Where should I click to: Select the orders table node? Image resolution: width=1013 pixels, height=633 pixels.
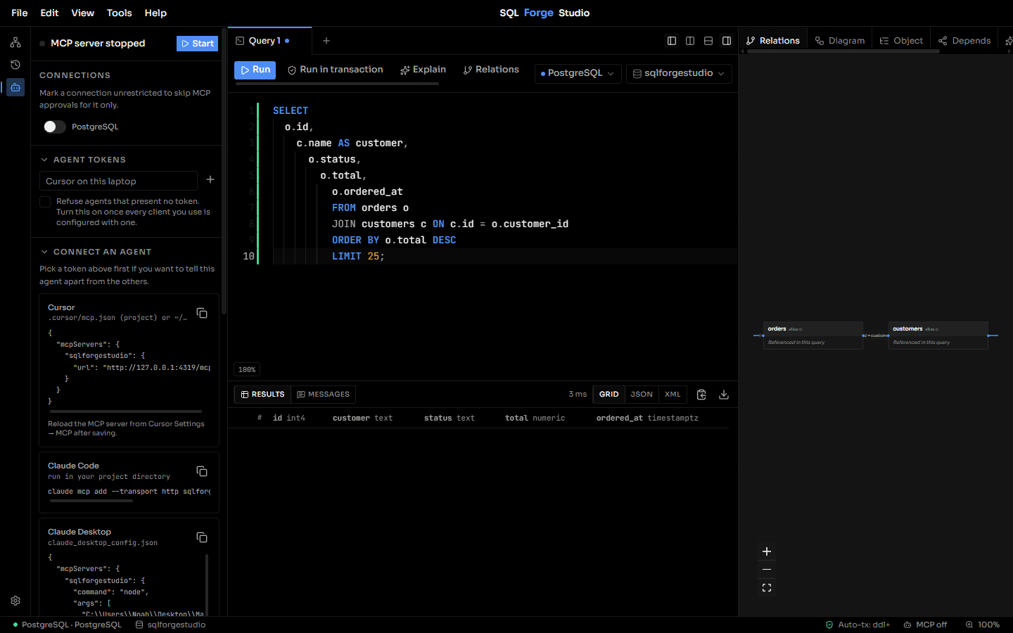tap(813, 335)
